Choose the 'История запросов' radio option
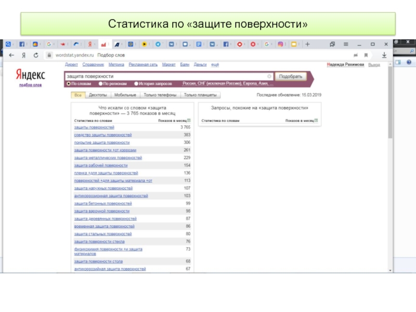 pyautogui.click(x=136, y=83)
